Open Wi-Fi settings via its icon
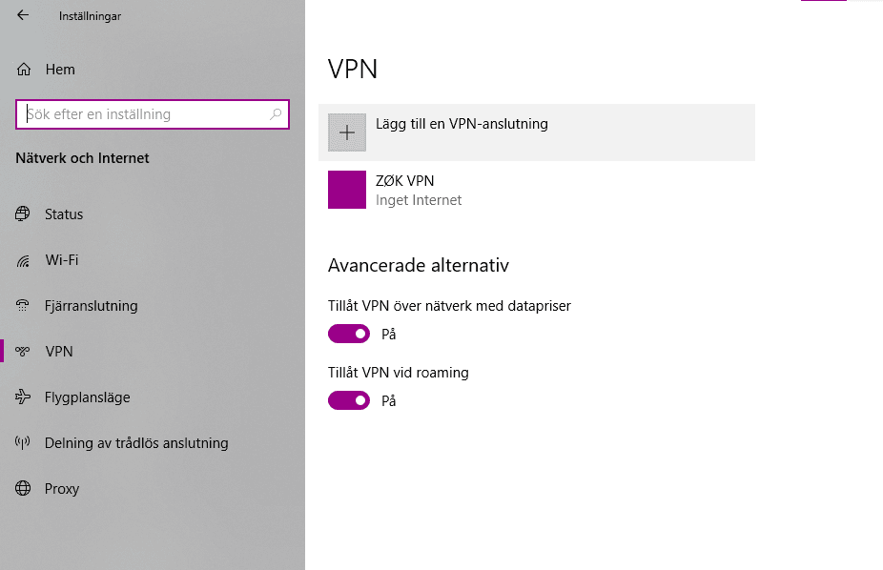The width and height of the screenshot is (883, 570). (23, 260)
